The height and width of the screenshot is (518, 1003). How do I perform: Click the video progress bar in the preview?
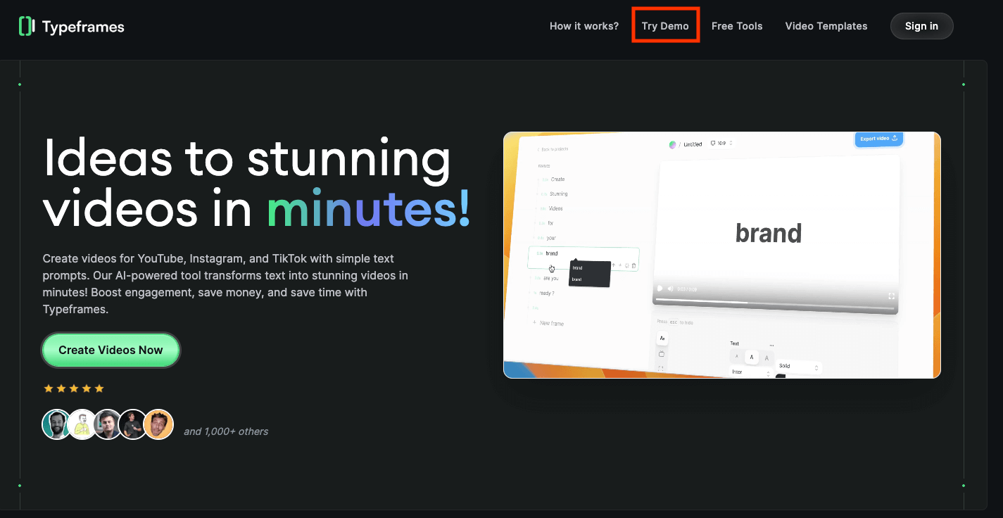pyautogui.click(x=774, y=304)
